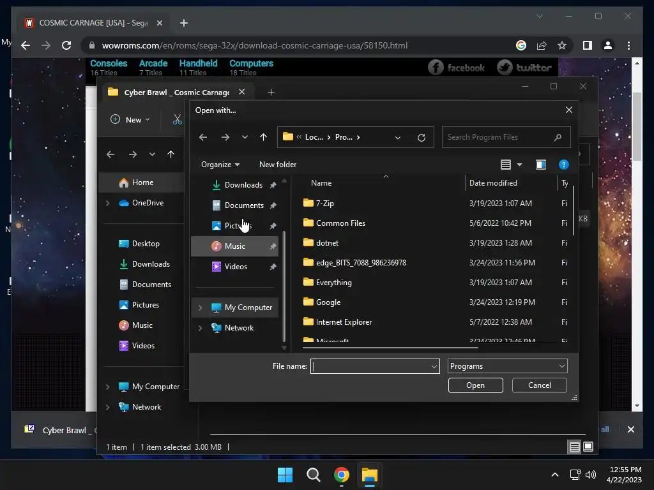This screenshot has height=490, width=654.
Task: Expand OneDrive in File Explorer sidebar
Action: click(x=107, y=203)
